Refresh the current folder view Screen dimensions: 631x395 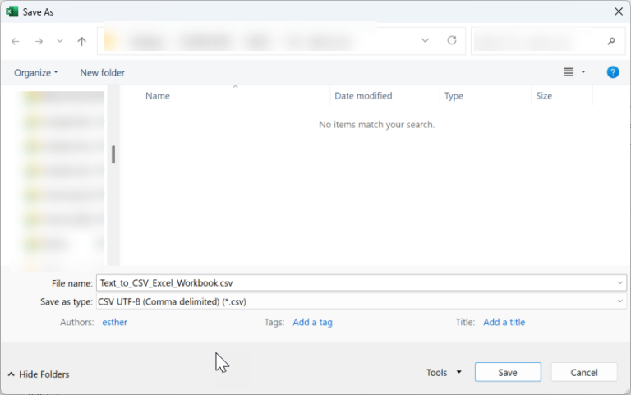point(451,40)
